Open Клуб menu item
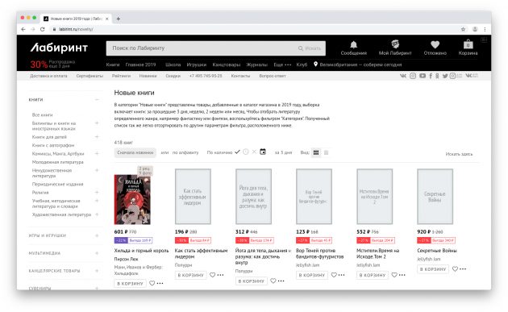This screenshot has height=312, width=508. (302, 64)
